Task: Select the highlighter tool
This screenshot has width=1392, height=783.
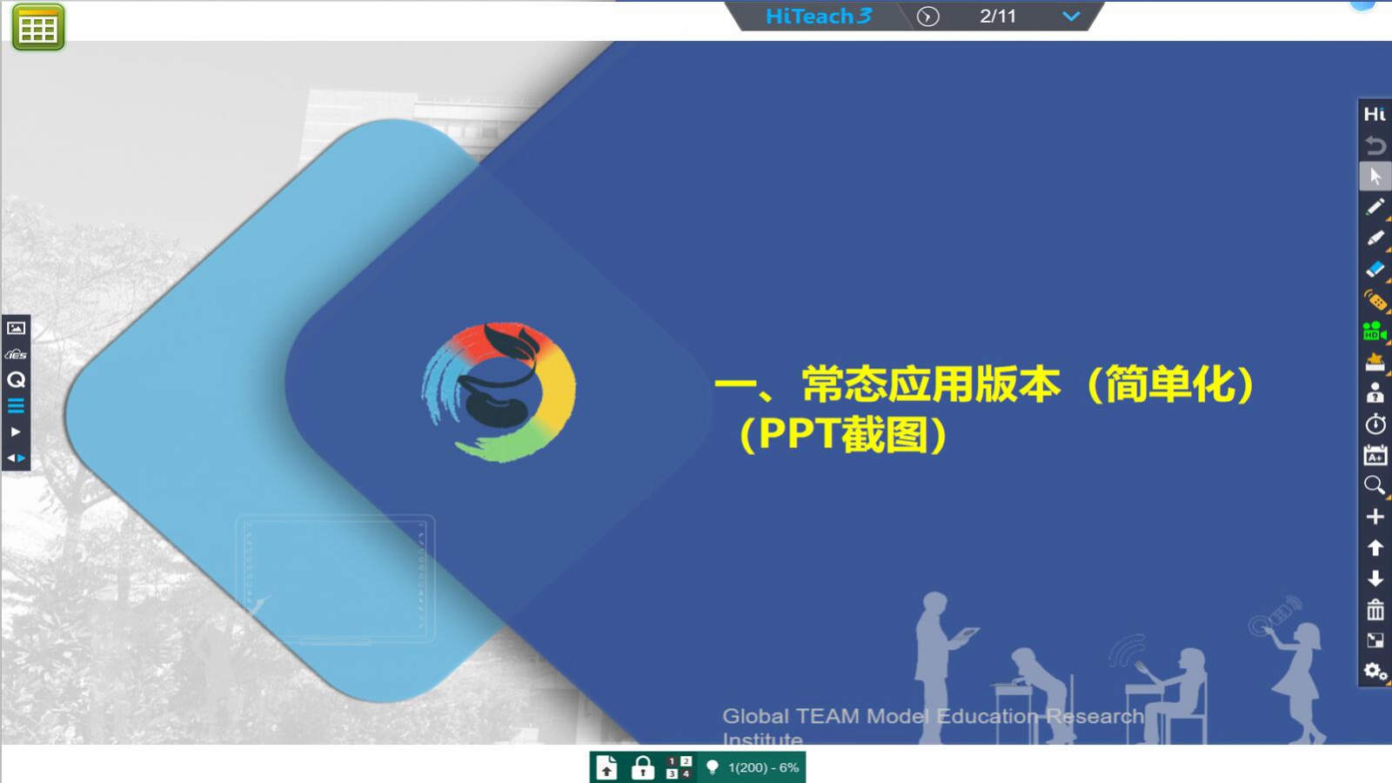Action: 1375,238
